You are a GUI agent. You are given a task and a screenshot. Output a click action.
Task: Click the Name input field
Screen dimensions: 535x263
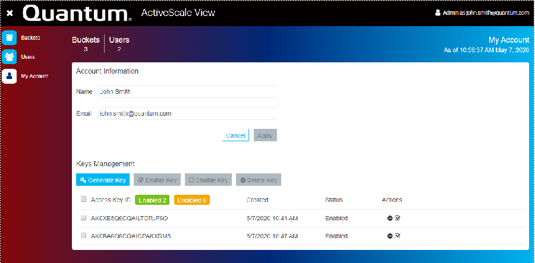[187, 91]
